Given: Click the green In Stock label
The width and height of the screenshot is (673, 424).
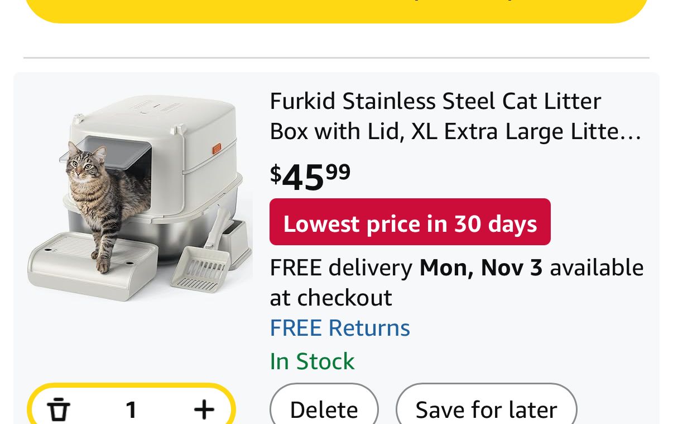Looking at the screenshot, I should pyautogui.click(x=312, y=361).
